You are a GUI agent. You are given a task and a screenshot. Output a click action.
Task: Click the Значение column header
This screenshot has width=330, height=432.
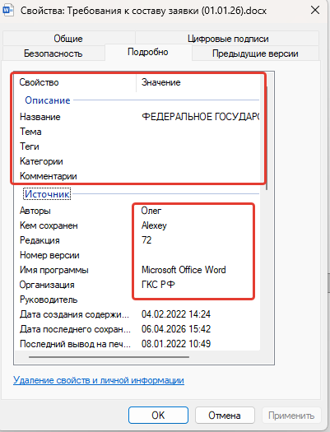[198, 82]
